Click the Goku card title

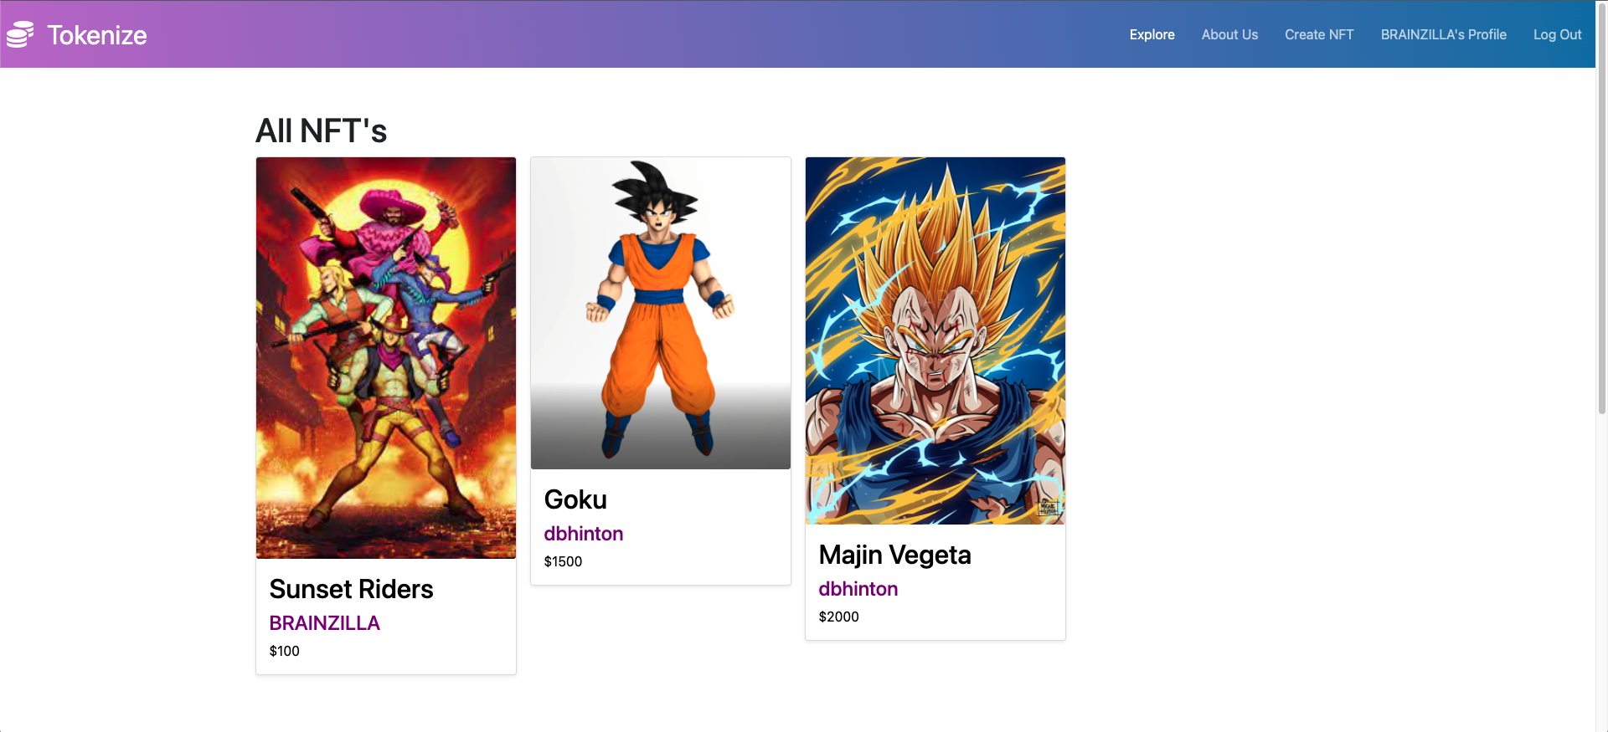coord(575,499)
